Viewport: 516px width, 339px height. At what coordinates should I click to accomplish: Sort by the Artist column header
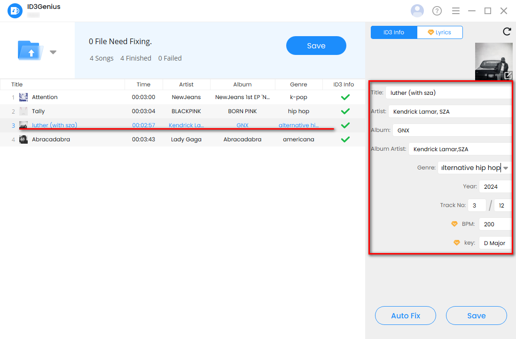[x=186, y=85]
